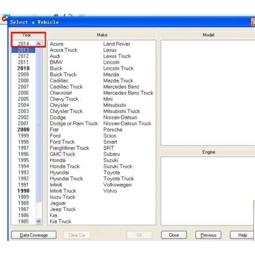This screenshot has width=255, height=255.
Task: Choose Toyota Truck
Action: point(119,178)
